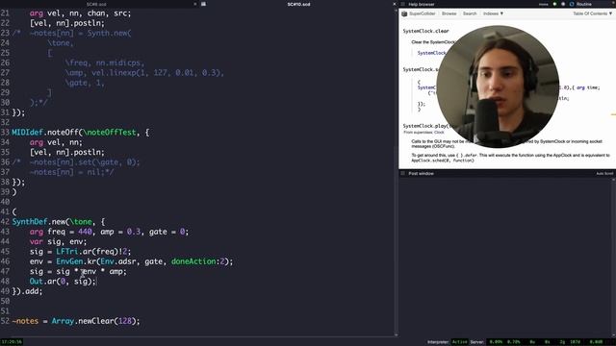Switch to the center document tab
Viewport: 616px width, 346px height.
298,4
